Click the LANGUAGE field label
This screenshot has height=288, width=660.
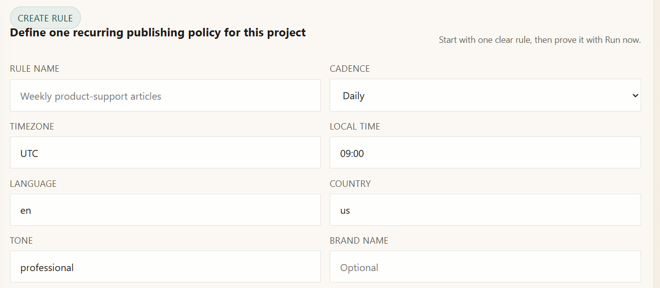tap(33, 184)
